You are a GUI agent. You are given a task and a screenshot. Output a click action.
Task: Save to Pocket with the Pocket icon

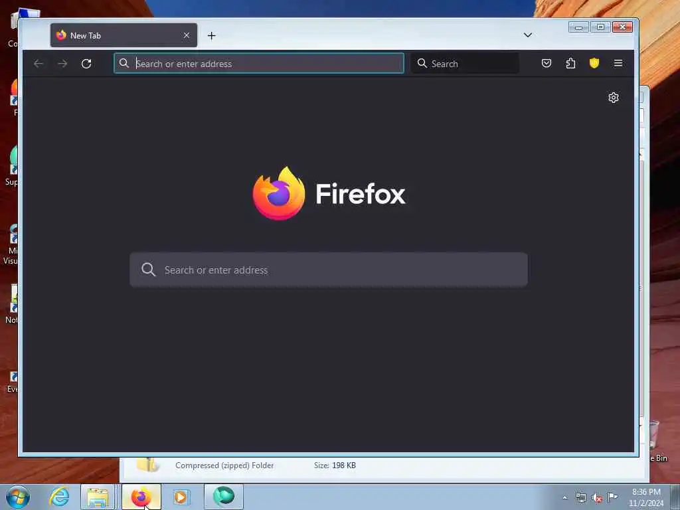[547, 63]
